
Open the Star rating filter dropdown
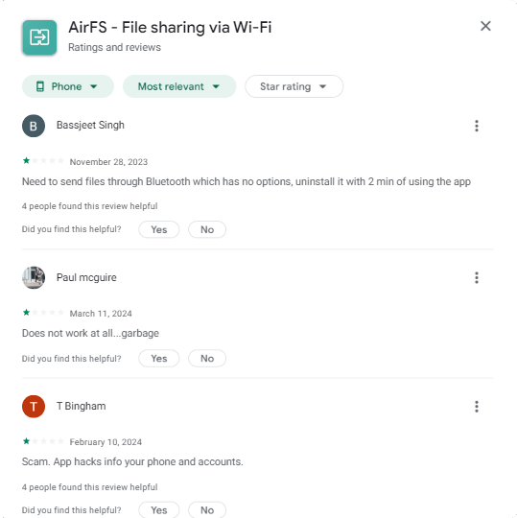(294, 86)
